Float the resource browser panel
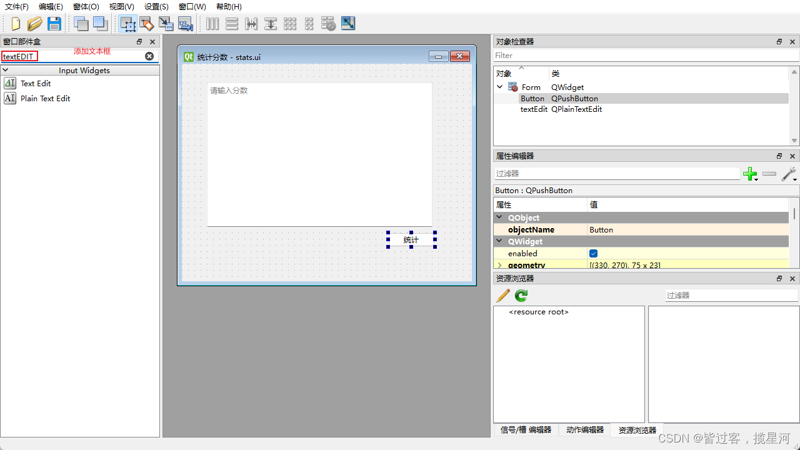Viewport: 800px width, 450px height. [779, 279]
